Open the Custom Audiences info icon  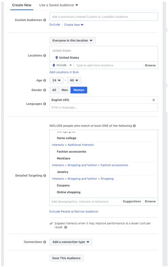point(44,20)
